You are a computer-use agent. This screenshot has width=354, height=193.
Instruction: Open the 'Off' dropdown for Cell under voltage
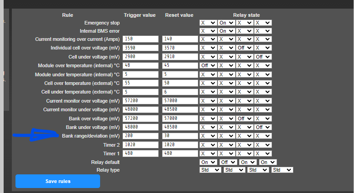[x=263, y=57]
